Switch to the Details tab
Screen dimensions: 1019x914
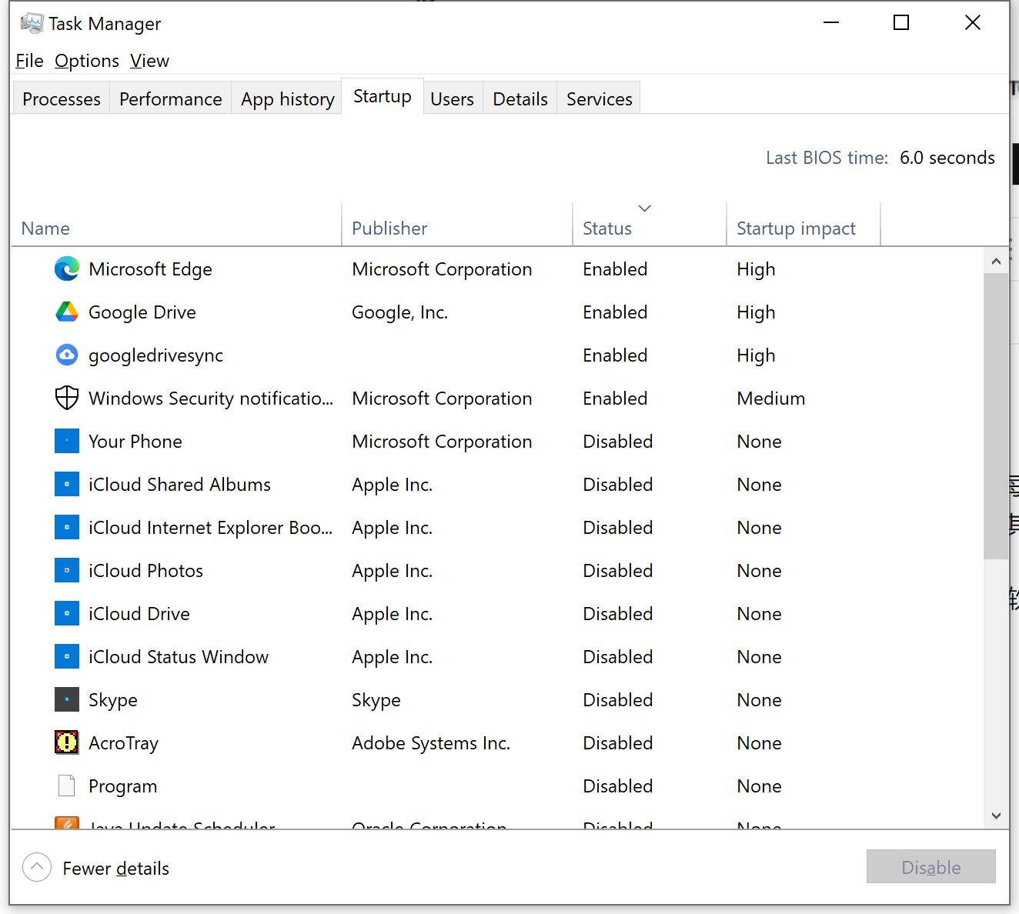coord(520,98)
